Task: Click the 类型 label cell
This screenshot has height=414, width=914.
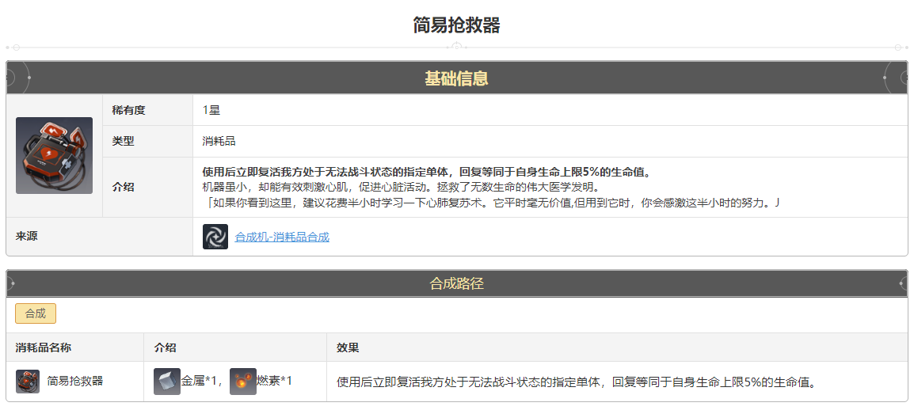Action: pos(147,142)
